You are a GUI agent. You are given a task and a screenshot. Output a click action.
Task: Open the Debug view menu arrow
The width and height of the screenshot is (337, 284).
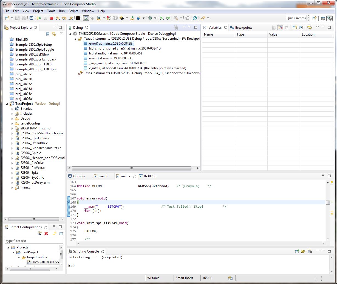tap(184, 27)
